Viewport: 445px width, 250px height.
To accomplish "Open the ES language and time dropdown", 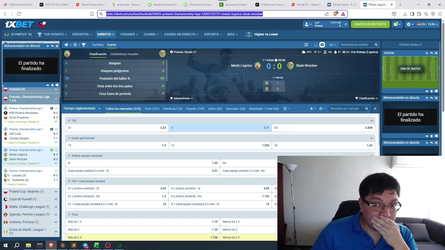I will (428, 24).
